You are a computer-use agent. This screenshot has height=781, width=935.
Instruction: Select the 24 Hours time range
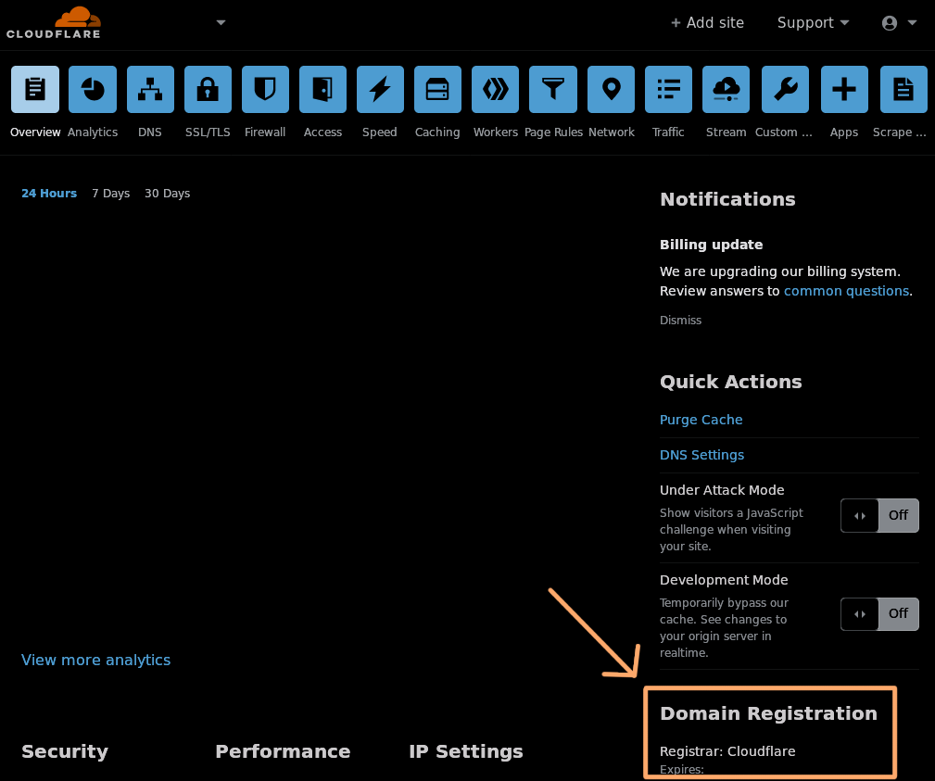click(49, 193)
